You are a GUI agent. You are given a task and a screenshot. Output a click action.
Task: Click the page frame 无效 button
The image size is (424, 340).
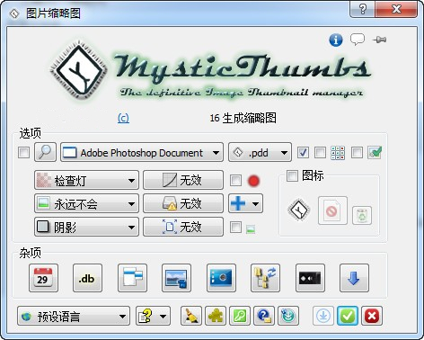click(183, 227)
